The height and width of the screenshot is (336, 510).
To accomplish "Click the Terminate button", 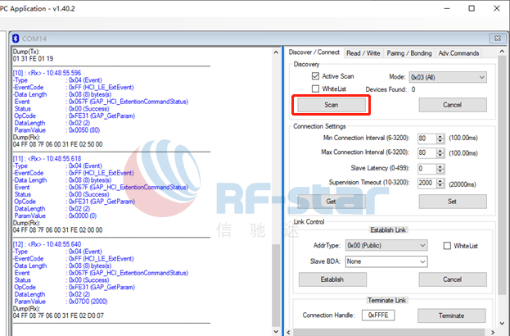I will (452, 316).
